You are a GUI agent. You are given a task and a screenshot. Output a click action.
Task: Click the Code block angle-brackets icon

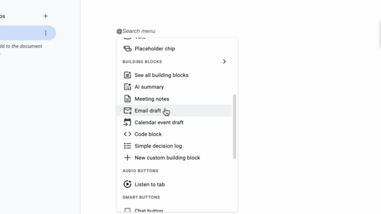pyautogui.click(x=127, y=134)
